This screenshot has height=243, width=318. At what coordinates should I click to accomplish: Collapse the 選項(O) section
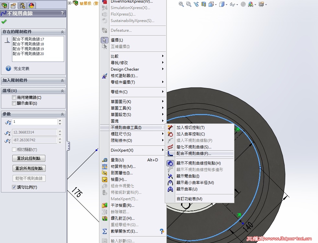coord(62,91)
